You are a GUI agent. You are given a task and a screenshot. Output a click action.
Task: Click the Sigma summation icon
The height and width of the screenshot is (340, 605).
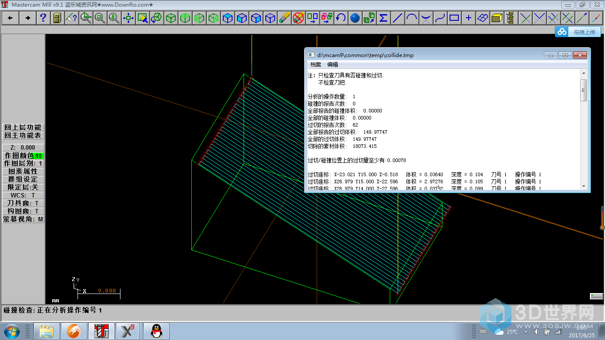coord(383,18)
